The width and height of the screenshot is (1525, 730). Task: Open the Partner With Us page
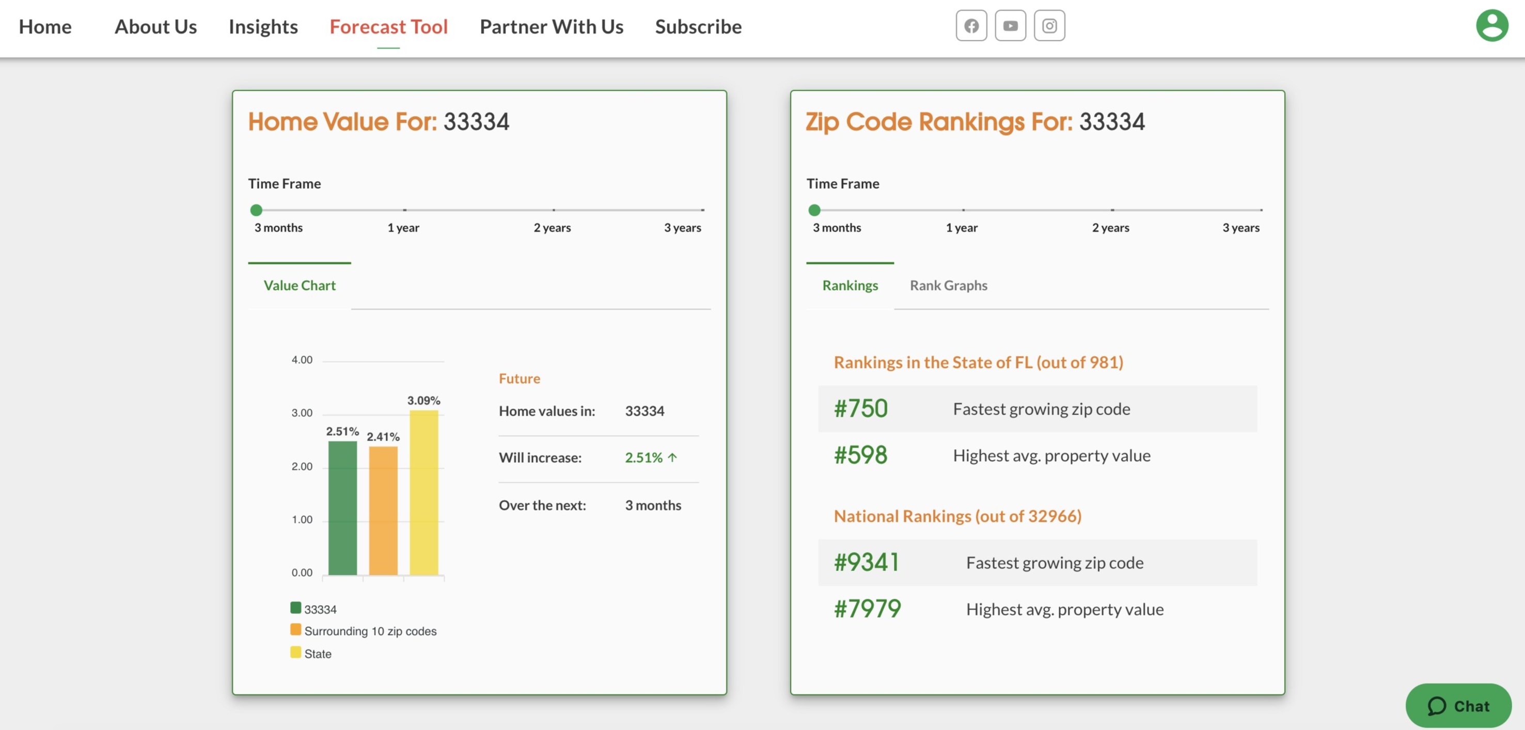click(x=551, y=27)
